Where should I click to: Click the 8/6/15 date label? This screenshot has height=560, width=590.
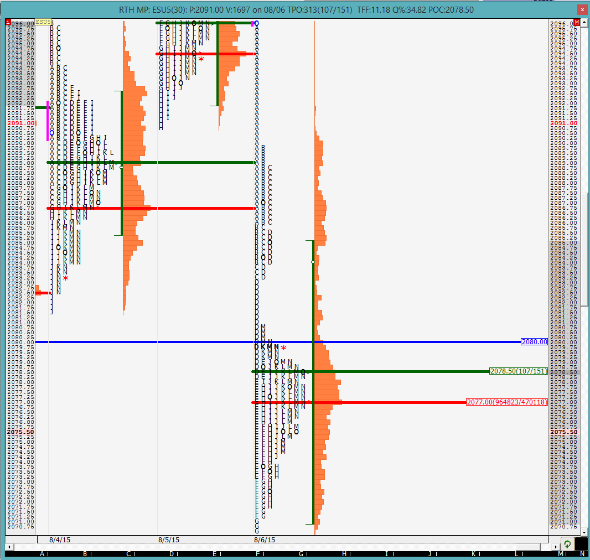coord(265,540)
